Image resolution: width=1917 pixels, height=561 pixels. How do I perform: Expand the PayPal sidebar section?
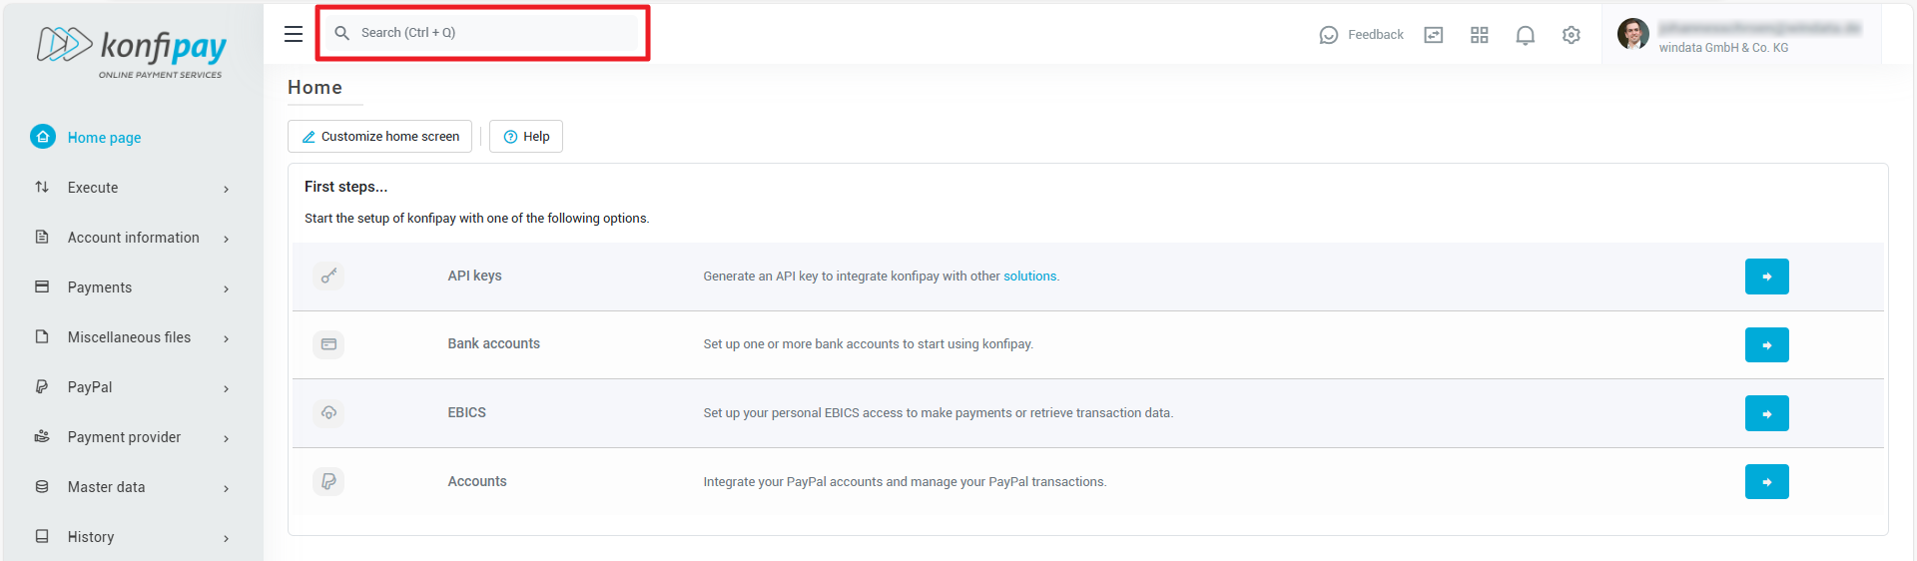click(132, 387)
